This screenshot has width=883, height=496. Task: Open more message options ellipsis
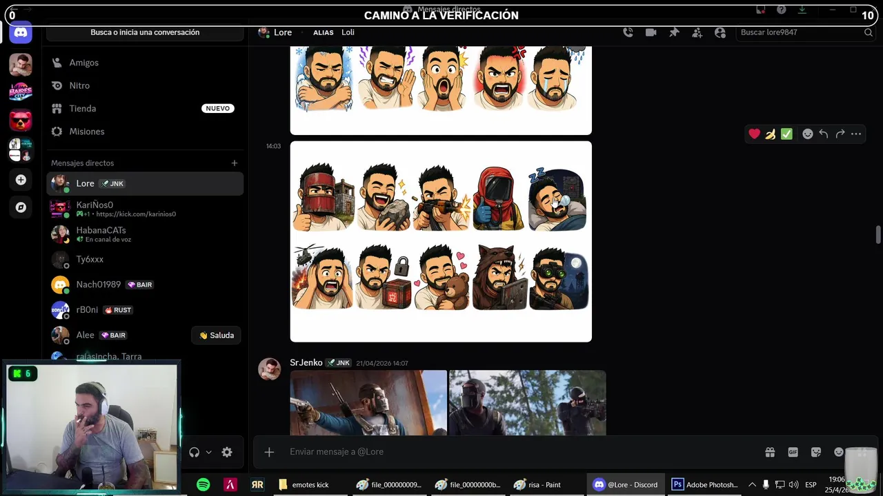856,134
